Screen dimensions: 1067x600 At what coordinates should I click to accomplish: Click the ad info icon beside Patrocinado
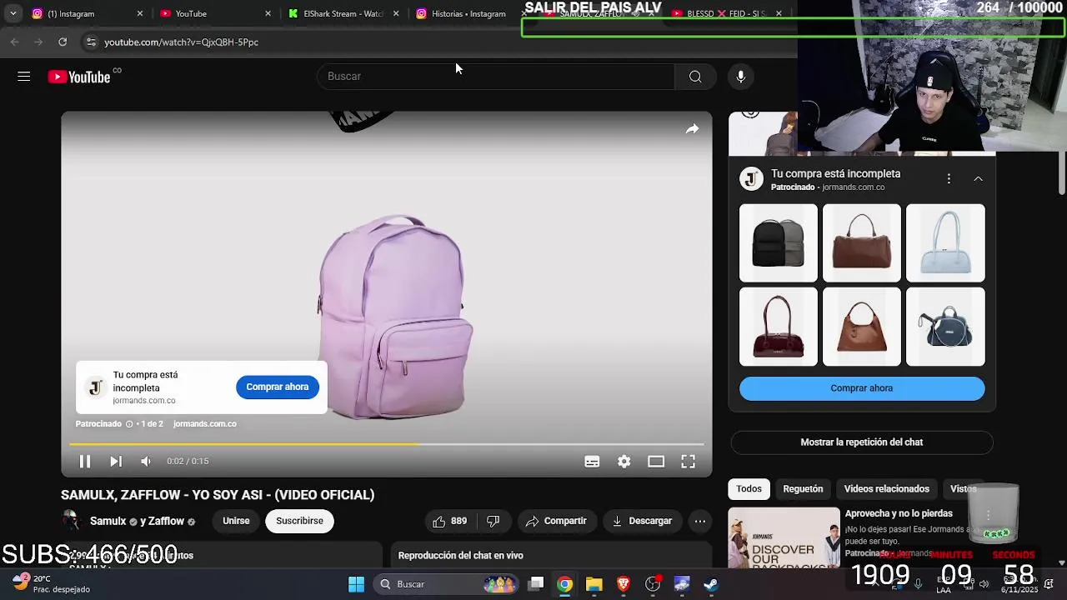click(x=129, y=424)
